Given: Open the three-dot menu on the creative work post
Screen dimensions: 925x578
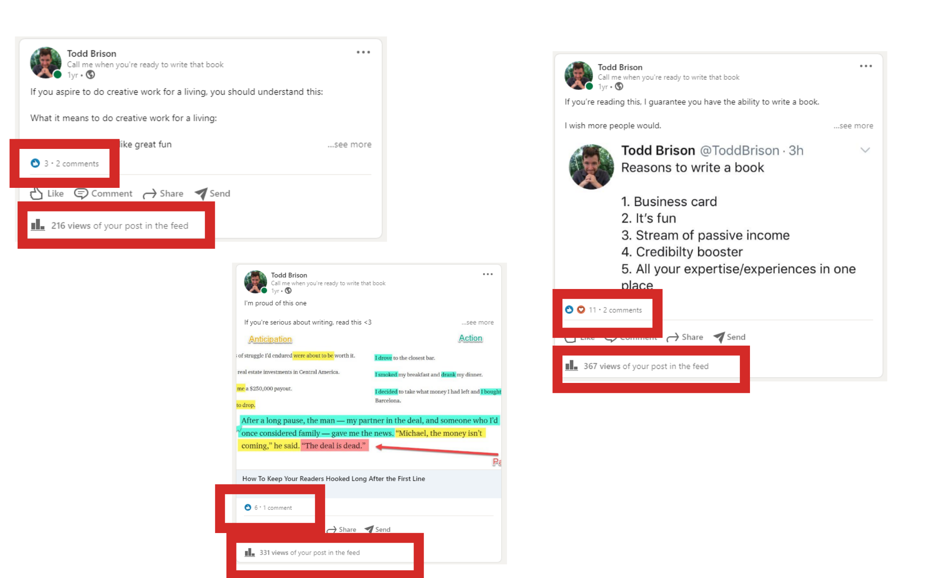Looking at the screenshot, I should tap(363, 52).
